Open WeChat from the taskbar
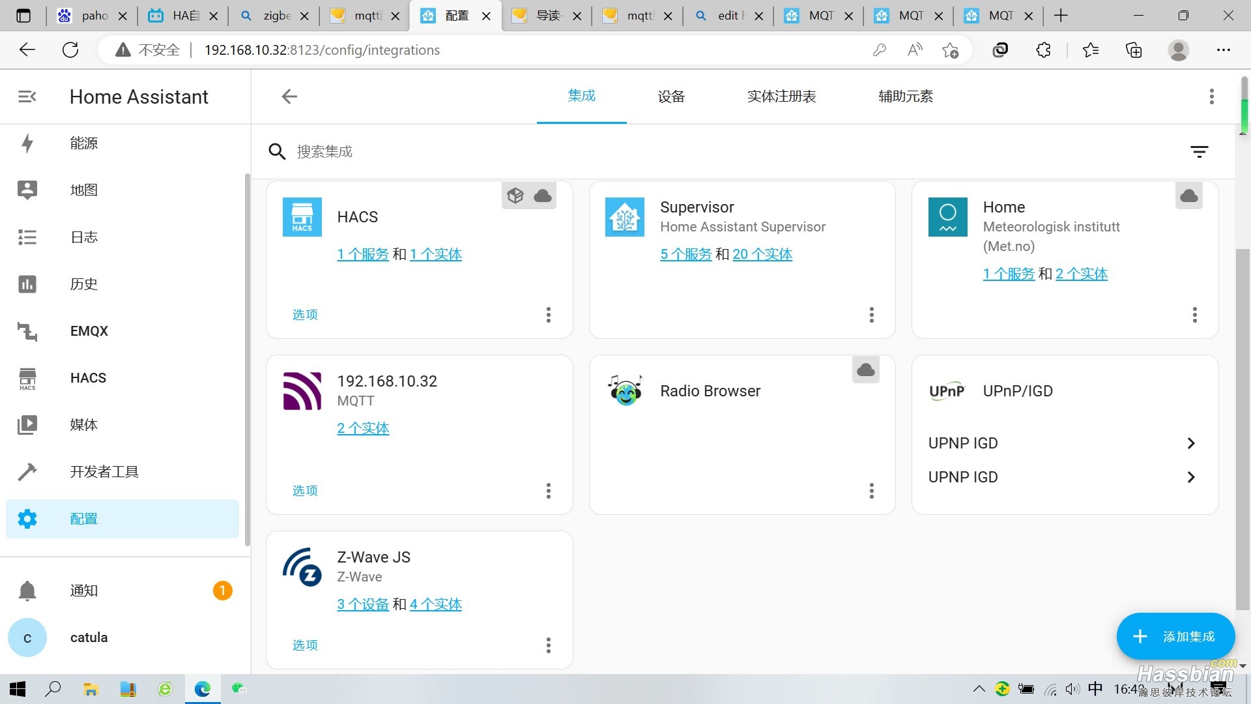 (x=239, y=689)
